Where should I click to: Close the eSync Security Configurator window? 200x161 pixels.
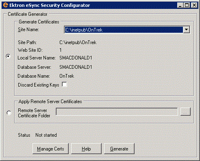[x=194, y=5]
